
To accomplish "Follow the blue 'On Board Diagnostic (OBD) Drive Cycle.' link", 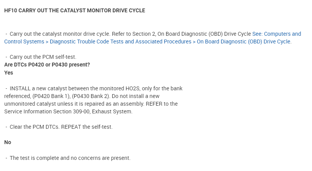I will (244, 42).
